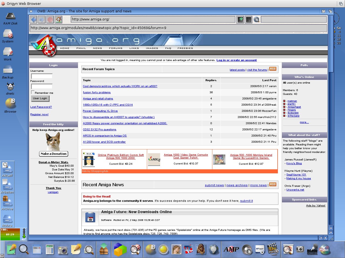This screenshot has width=345, height=258.
Task: Open the System disk desktop icon
Action: pos(8,36)
